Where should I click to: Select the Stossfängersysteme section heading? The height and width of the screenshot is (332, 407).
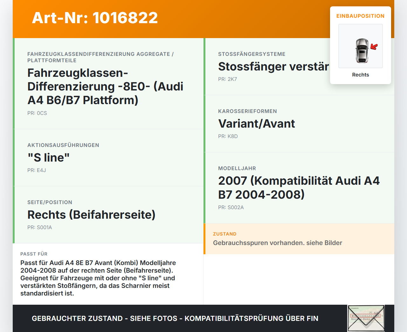point(252,54)
